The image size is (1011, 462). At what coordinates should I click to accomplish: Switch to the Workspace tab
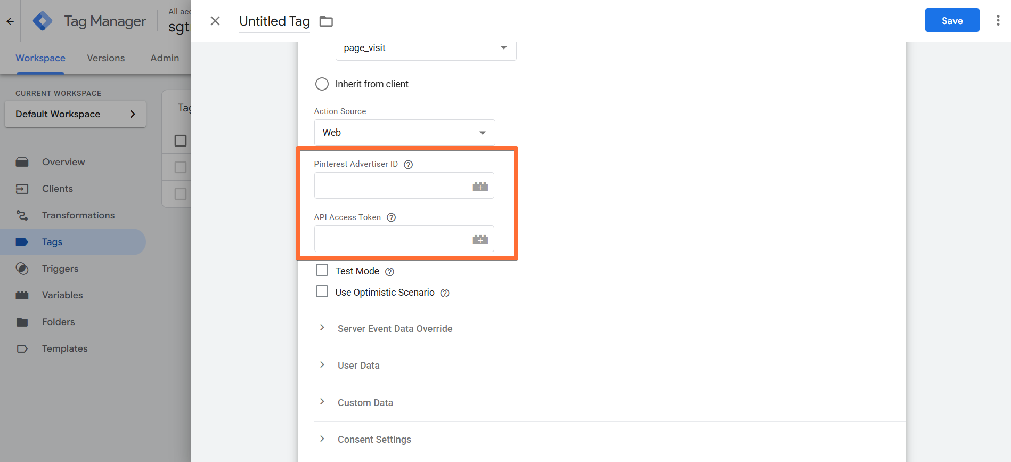point(40,58)
